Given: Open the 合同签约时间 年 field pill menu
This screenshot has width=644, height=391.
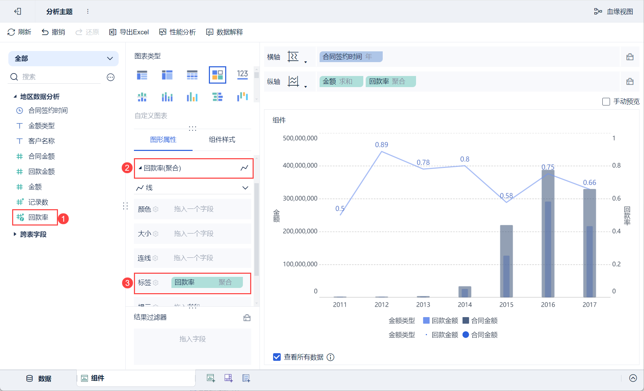Looking at the screenshot, I should (351, 57).
